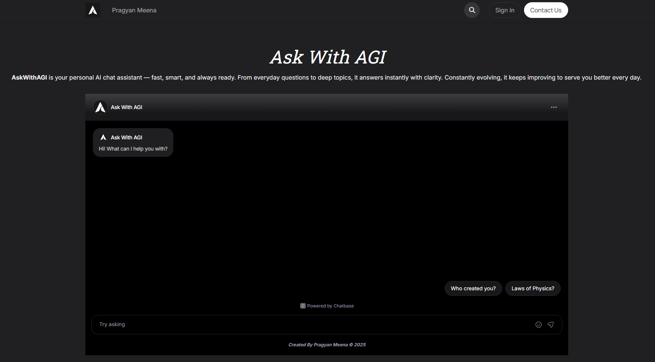Screen dimensions: 655x362
Task: Open the emoji picker in the chat input
Action: click(539, 325)
